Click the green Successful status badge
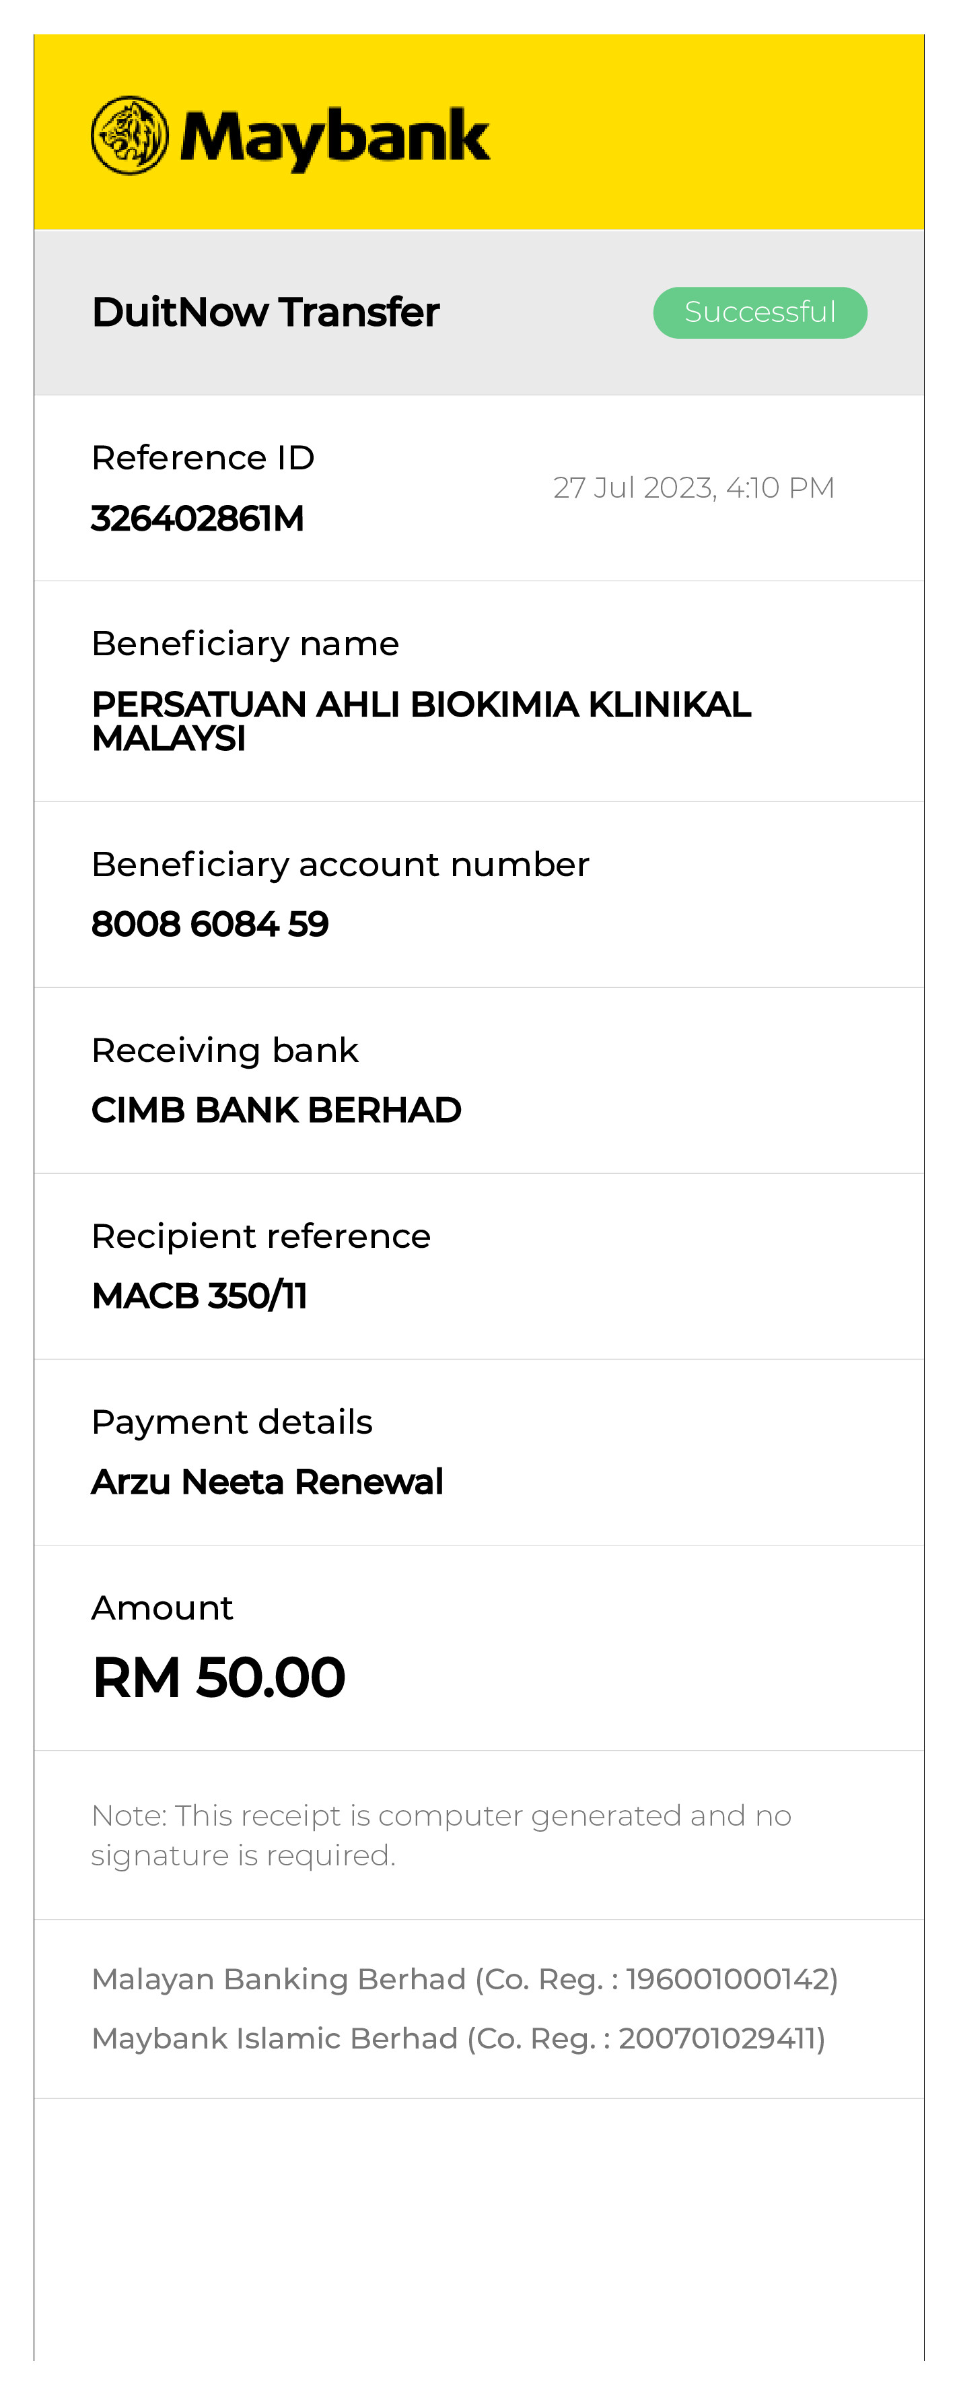Screen dimensions: 957x2394 click(759, 312)
